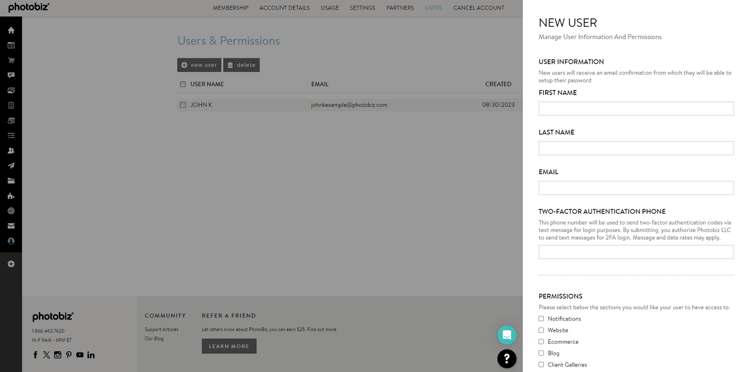742x372 pixels.
Task: Open the chat messages icon
Action: pyautogui.click(x=11, y=75)
